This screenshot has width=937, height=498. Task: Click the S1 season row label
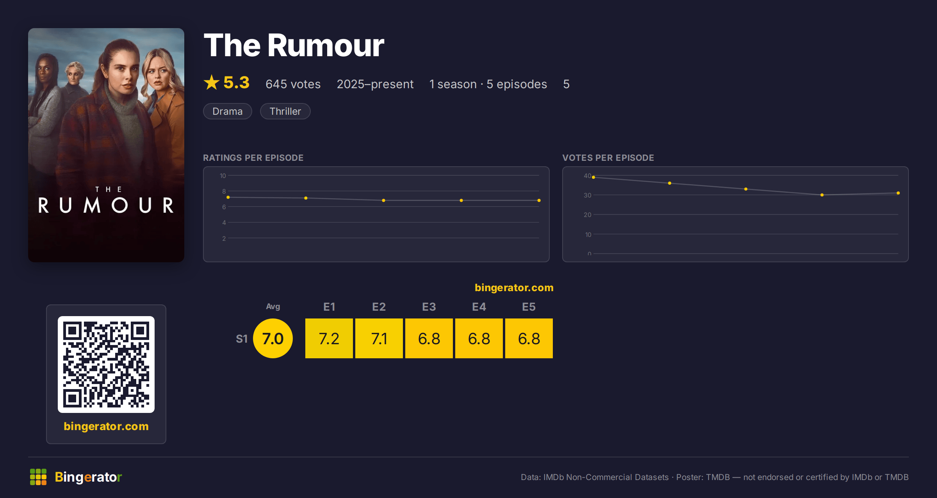click(242, 339)
